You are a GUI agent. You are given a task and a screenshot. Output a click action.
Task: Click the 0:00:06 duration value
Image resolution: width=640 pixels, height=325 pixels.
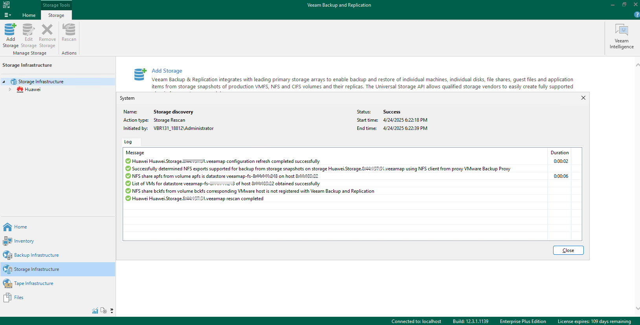click(561, 176)
